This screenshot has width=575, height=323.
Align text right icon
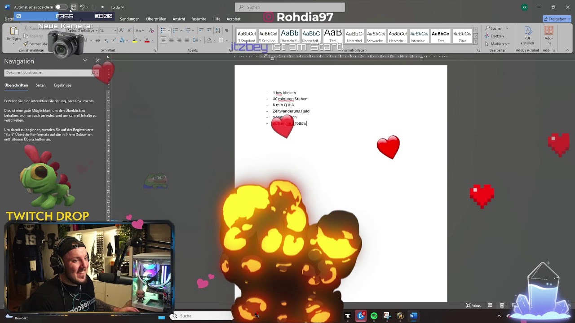[179, 40]
